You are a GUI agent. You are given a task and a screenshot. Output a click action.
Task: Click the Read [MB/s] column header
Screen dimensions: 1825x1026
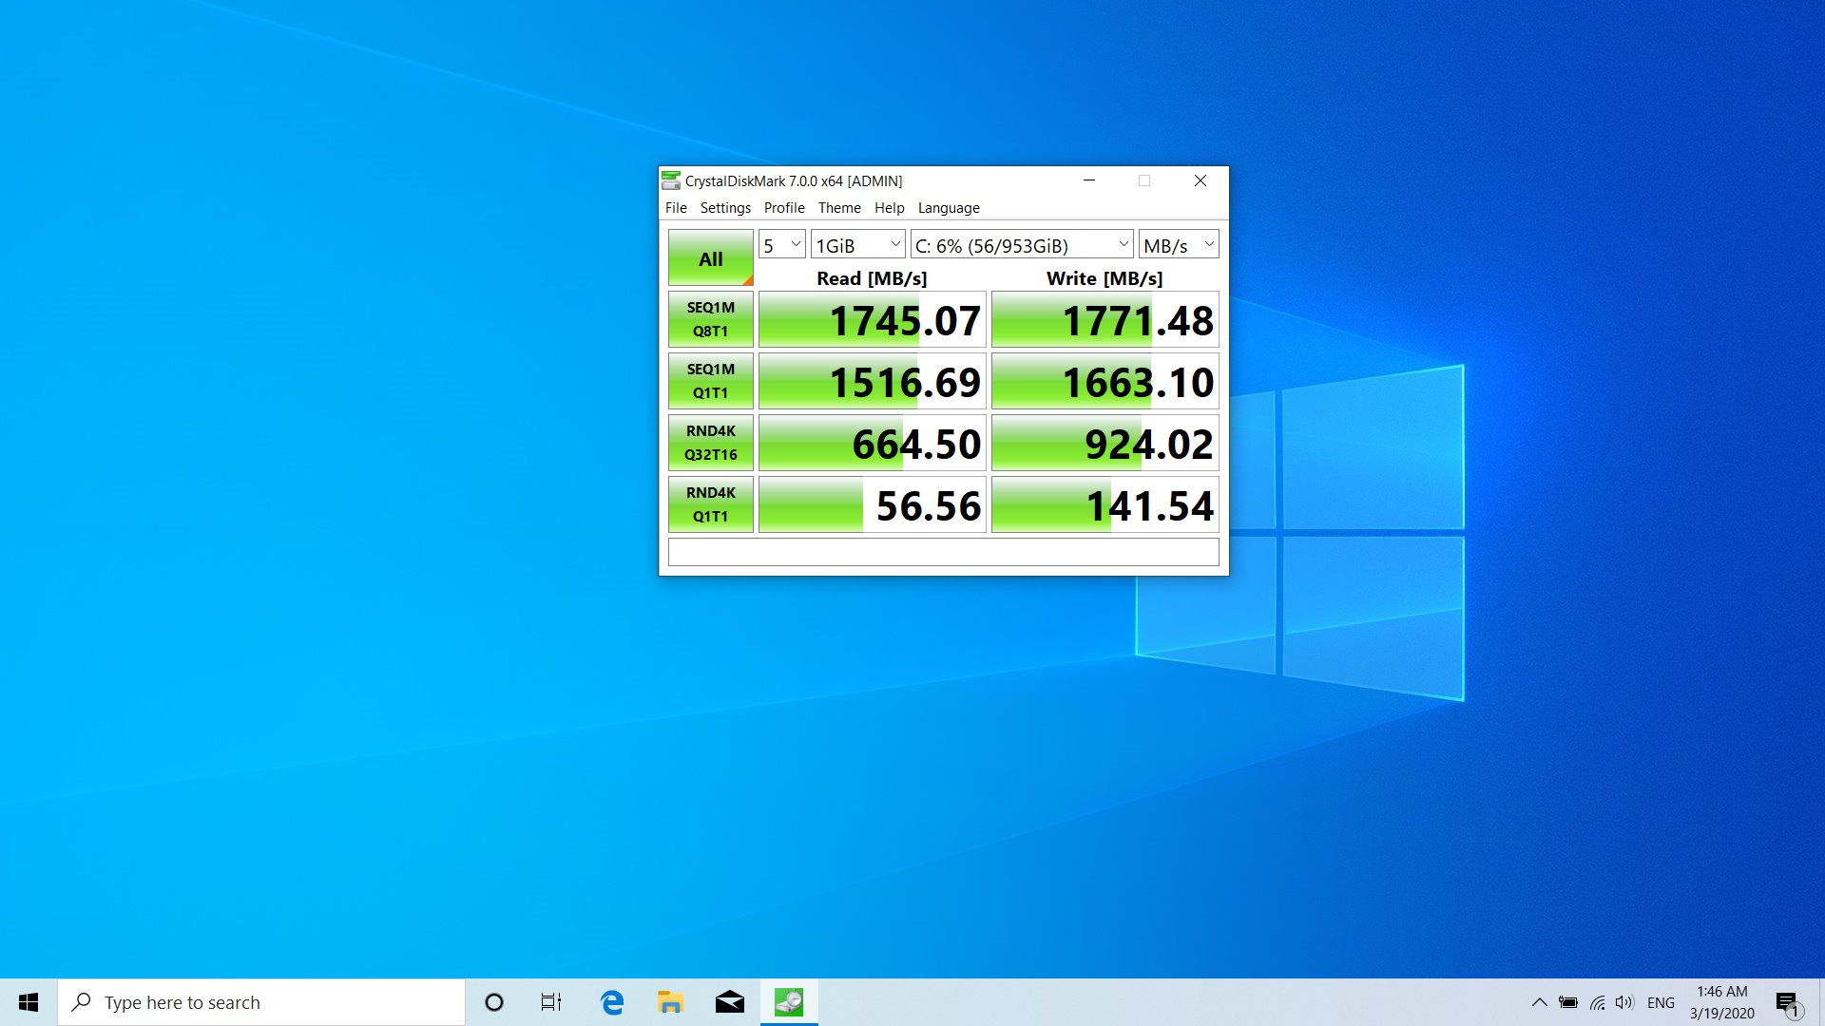(x=872, y=277)
